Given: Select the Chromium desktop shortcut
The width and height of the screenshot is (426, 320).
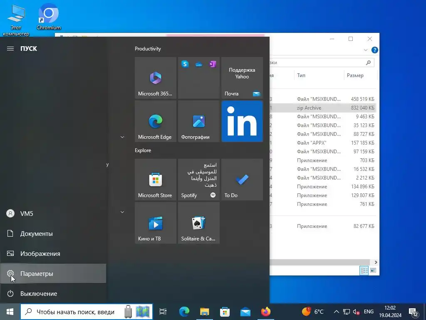Looking at the screenshot, I should pyautogui.click(x=49, y=17).
